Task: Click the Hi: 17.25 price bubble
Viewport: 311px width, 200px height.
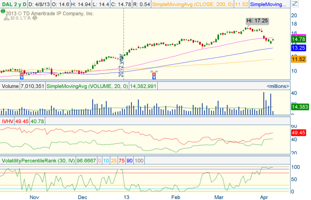Action: click(x=252, y=20)
